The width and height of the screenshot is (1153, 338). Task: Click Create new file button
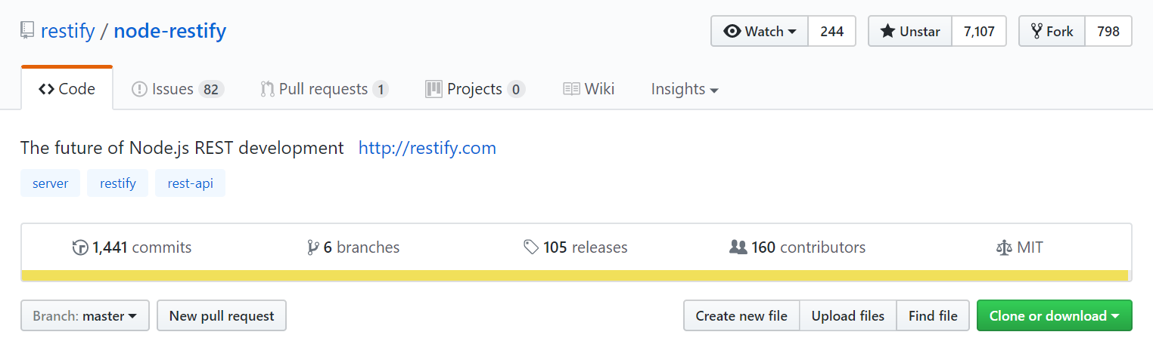(741, 315)
